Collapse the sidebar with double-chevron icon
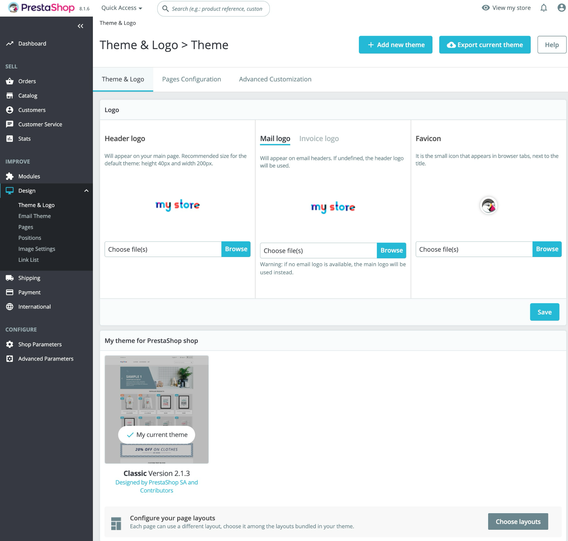 [80, 26]
